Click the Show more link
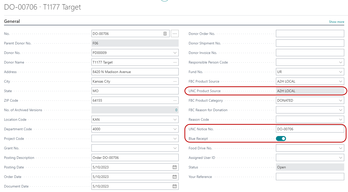 pos(336,22)
